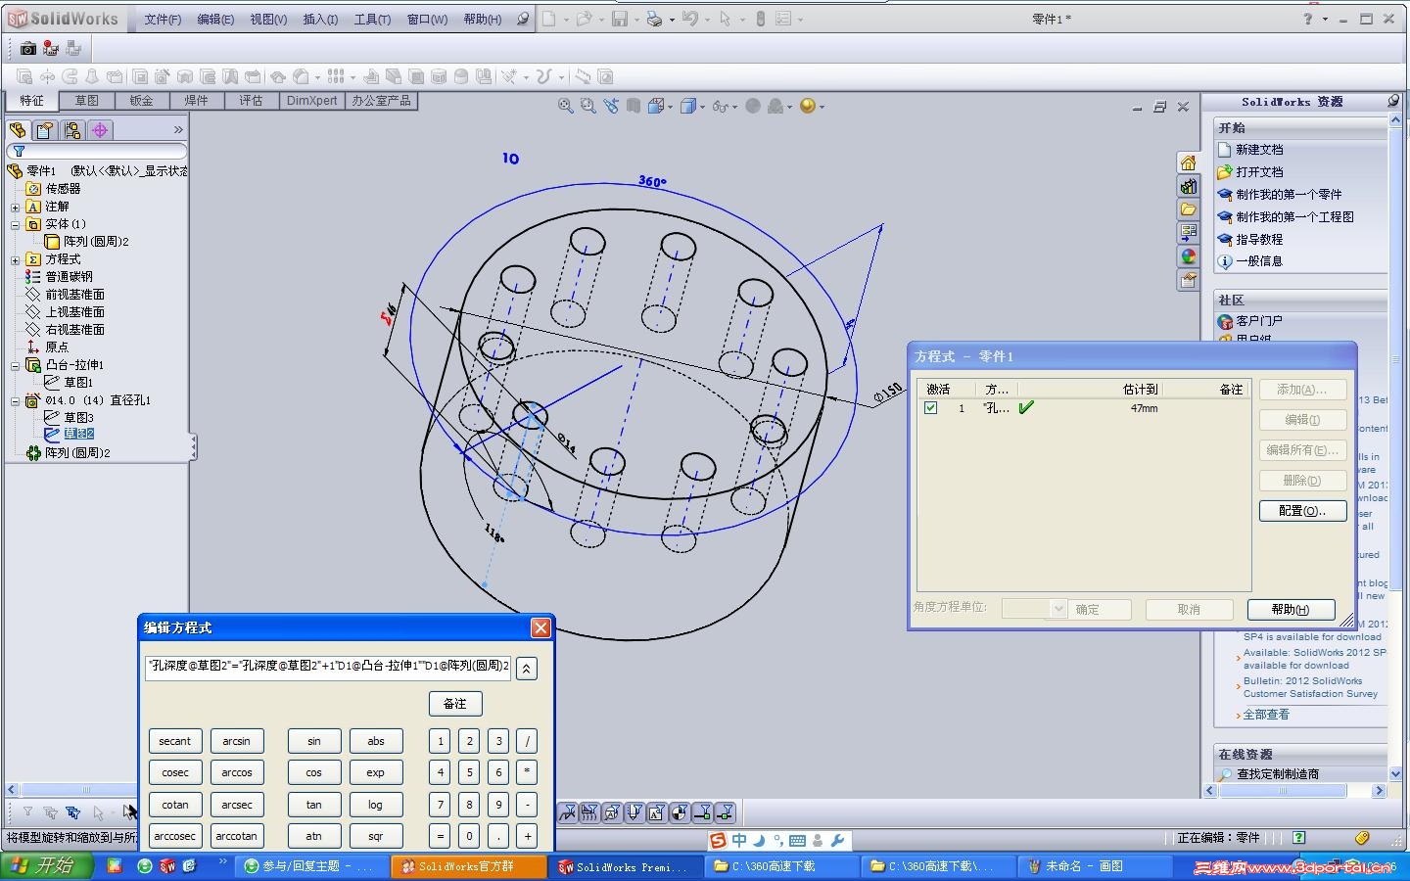Image resolution: width=1410 pixels, height=881 pixels.
Task: Click the Windows 开始 start button
Action: pyautogui.click(x=48, y=866)
